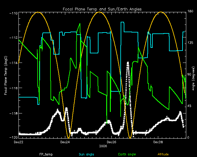This screenshot has height=157, width=197.
Task: Click the -112 temperature tick label
Action: point(14,37)
